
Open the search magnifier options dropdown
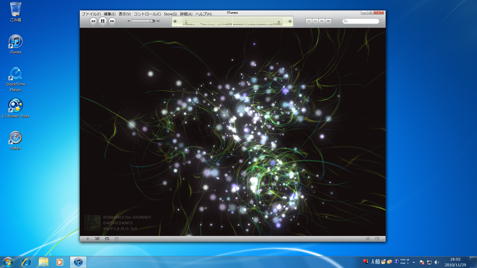pyautogui.click(x=346, y=21)
